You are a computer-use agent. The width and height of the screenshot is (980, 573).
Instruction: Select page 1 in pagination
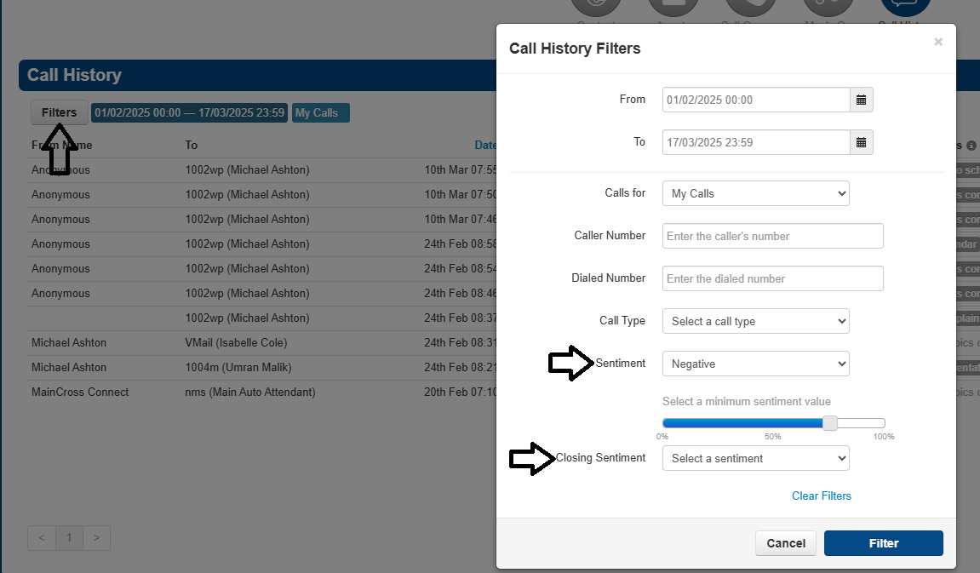(69, 538)
